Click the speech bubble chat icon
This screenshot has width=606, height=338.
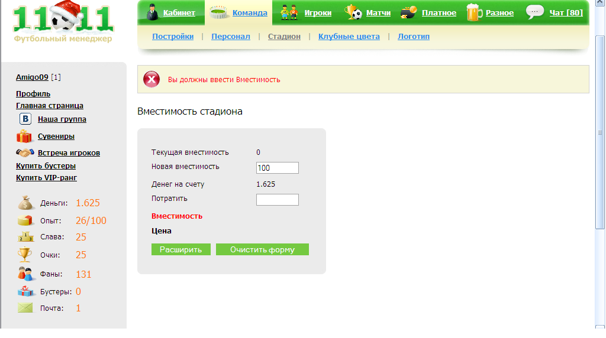coord(535,12)
